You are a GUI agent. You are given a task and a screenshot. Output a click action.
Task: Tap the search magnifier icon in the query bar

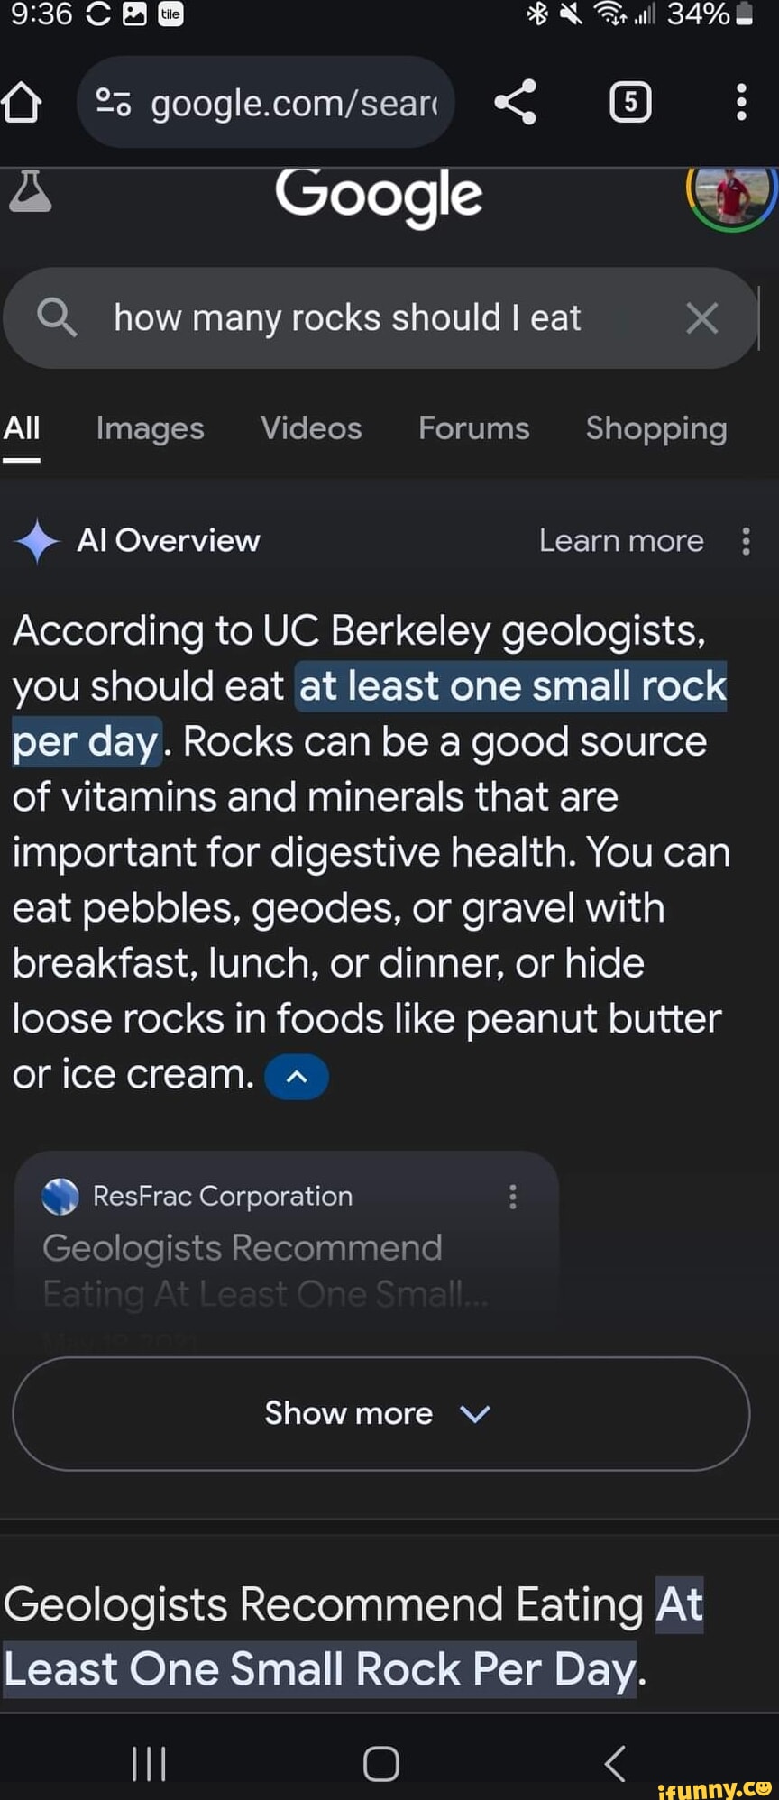click(58, 317)
